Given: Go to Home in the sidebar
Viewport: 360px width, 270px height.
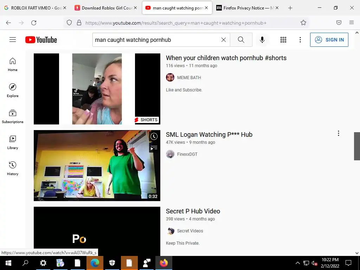Looking at the screenshot, I should point(13,65).
